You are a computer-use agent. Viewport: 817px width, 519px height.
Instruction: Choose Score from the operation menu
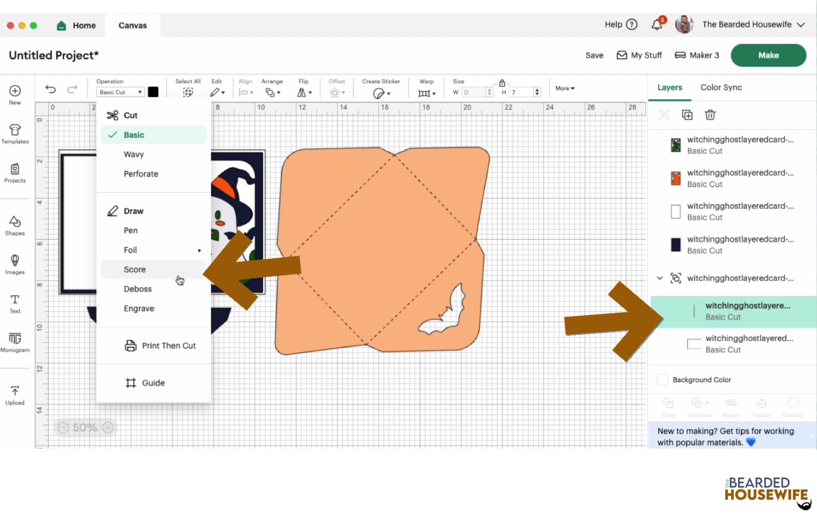coord(135,269)
